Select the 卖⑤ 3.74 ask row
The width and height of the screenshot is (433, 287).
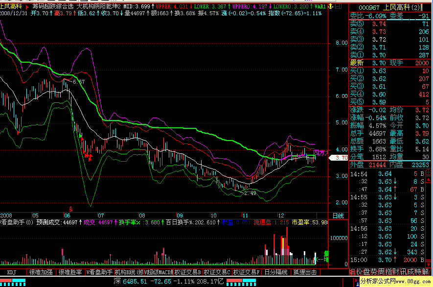click(389, 24)
